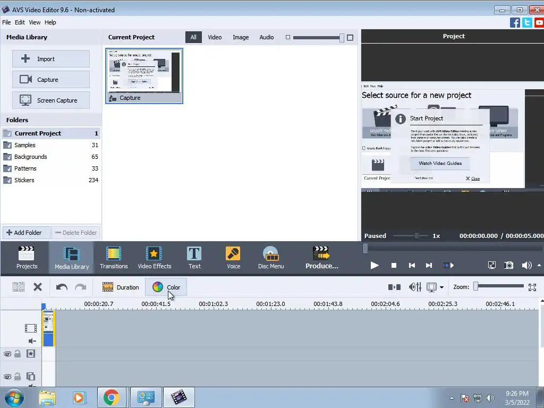Open the Edit menu

click(x=20, y=22)
